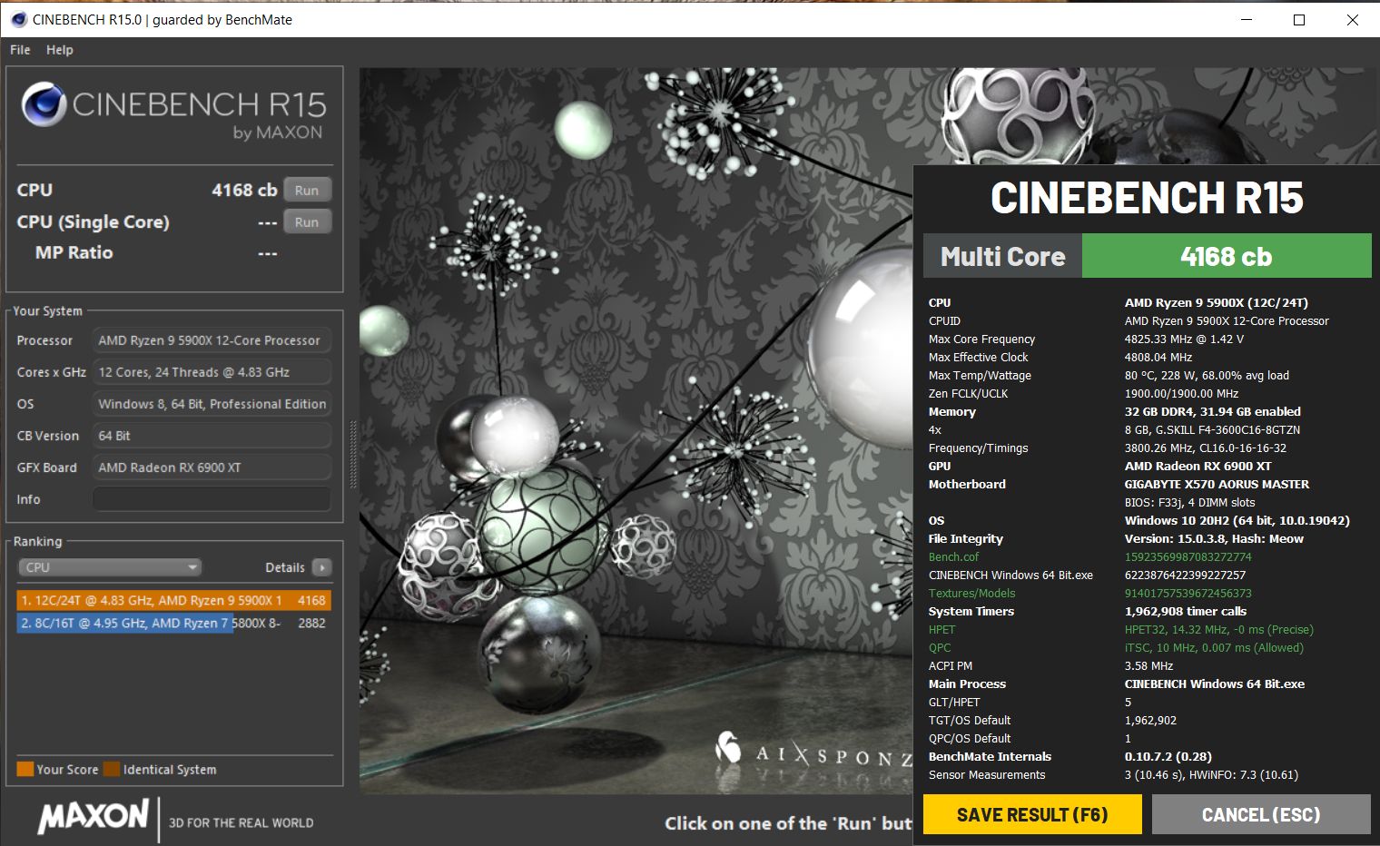Click the brown Identical System legend swatch
Screen dimensions: 1380x846
112,769
